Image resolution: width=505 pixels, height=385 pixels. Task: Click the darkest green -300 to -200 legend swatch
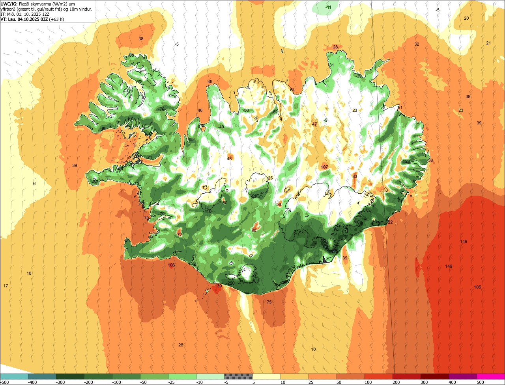coord(70,376)
